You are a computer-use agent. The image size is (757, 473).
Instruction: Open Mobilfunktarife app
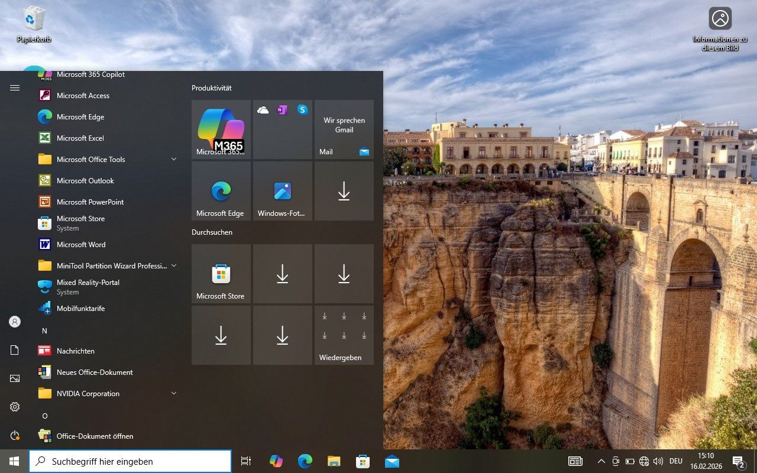click(108, 308)
